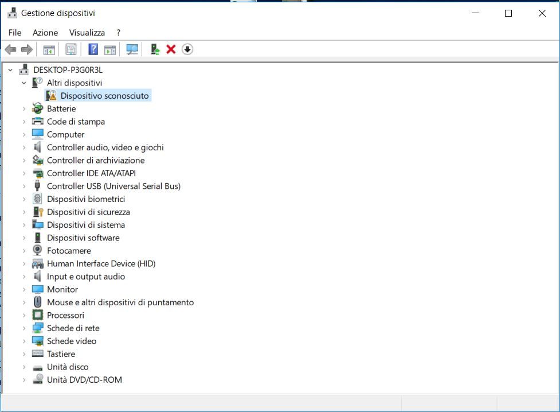Click the down-arrow disable device icon
560x412 pixels.
(x=187, y=49)
